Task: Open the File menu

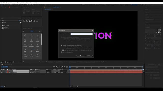Action: [x=1, y=3]
